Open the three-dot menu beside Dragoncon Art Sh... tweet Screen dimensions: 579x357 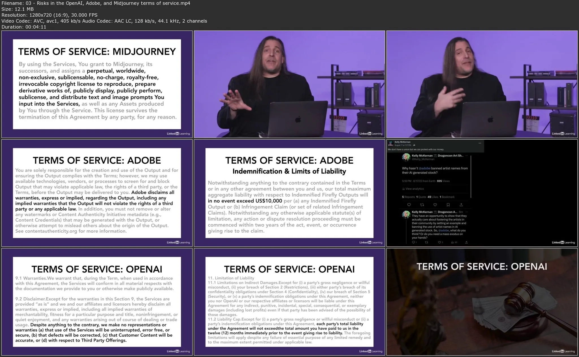pos(466,155)
